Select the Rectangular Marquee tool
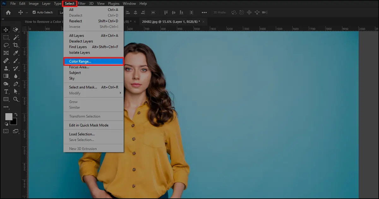 click(6, 37)
